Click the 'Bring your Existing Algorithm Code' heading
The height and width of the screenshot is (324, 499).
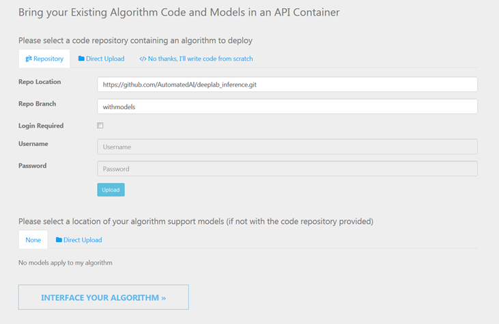tap(179, 12)
